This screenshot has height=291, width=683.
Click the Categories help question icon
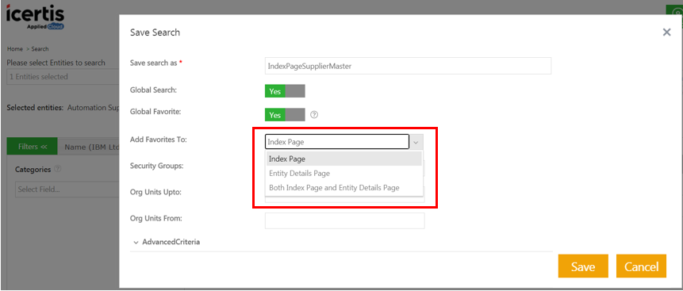click(57, 169)
